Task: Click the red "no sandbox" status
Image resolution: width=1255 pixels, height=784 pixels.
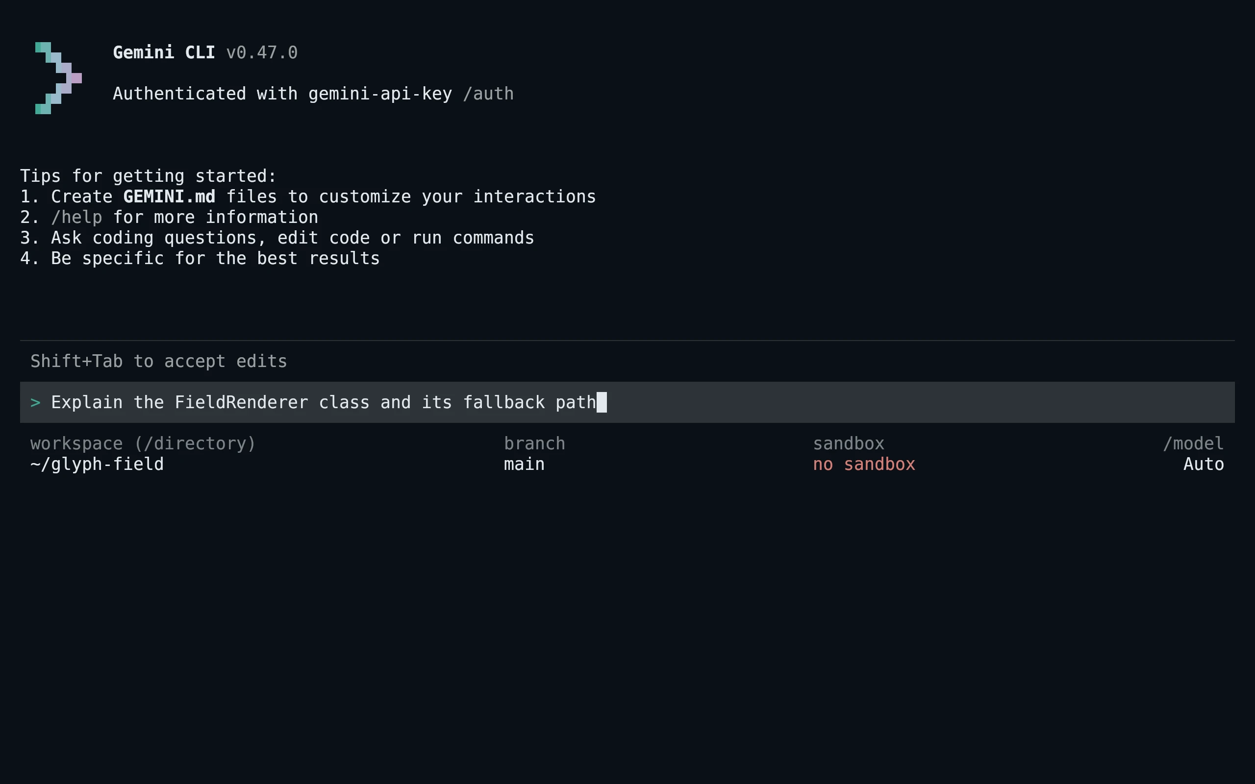Action: point(864,464)
